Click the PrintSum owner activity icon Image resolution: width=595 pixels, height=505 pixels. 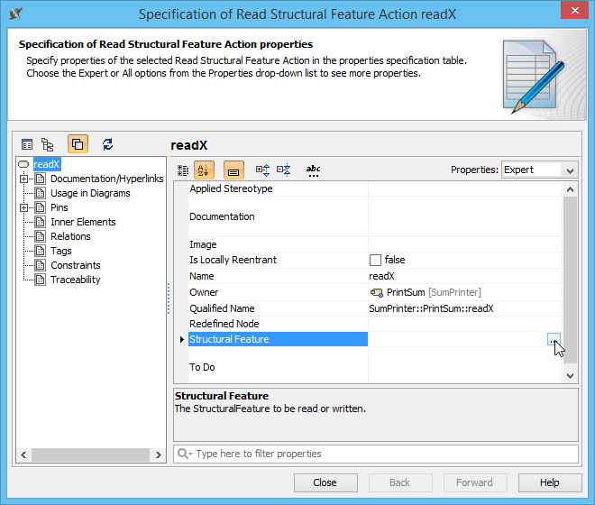point(377,293)
